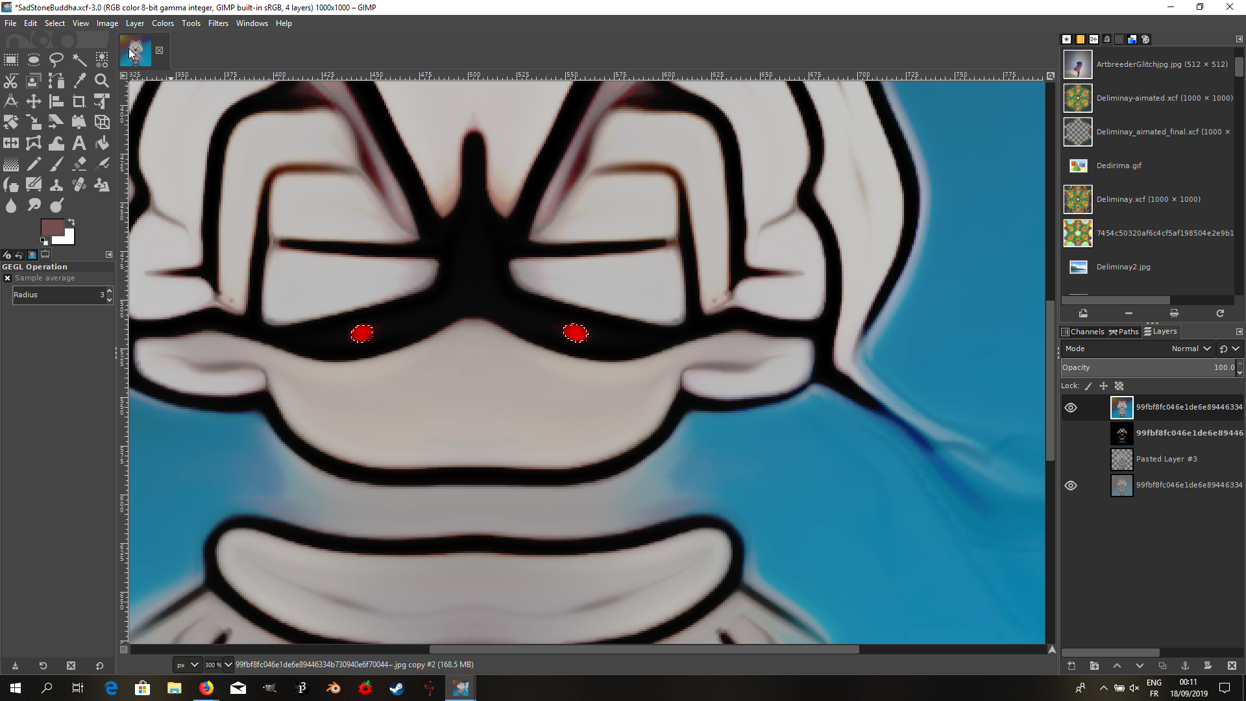Select the Eraser tool
1246x701 pixels.
(79, 164)
